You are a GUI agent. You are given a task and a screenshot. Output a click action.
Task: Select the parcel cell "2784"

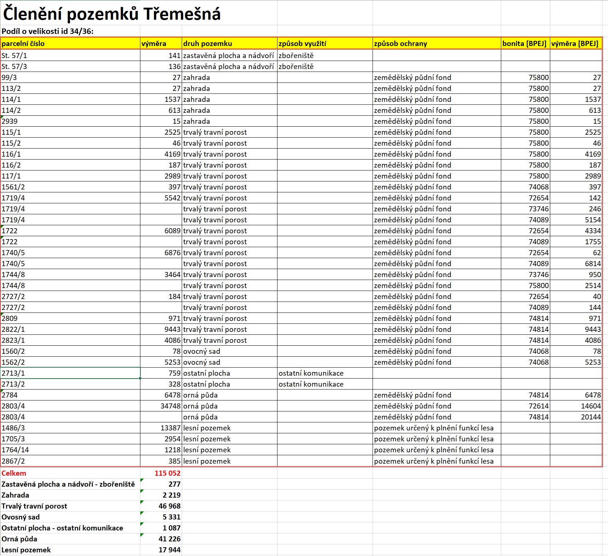click(71, 395)
